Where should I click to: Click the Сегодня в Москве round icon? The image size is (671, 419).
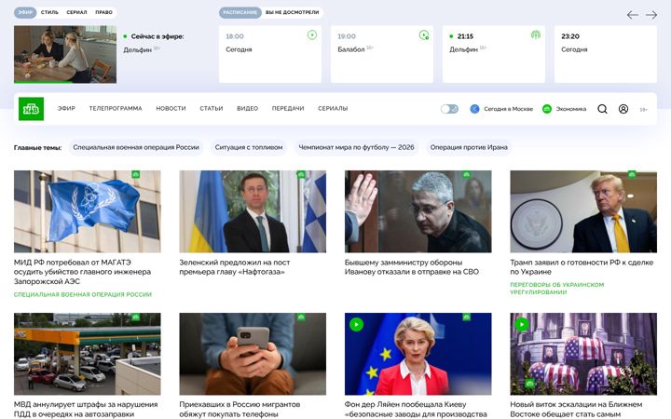(474, 109)
